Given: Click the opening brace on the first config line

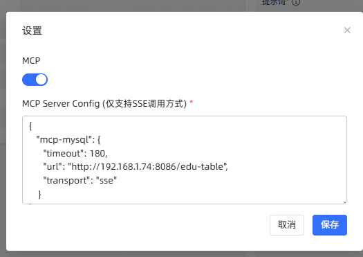Looking at the screenshot, I should tap(30, 126).
